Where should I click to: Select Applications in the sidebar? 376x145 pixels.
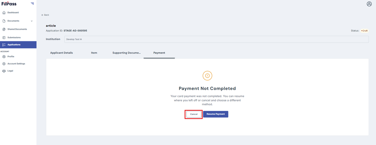tap(18, 44)
